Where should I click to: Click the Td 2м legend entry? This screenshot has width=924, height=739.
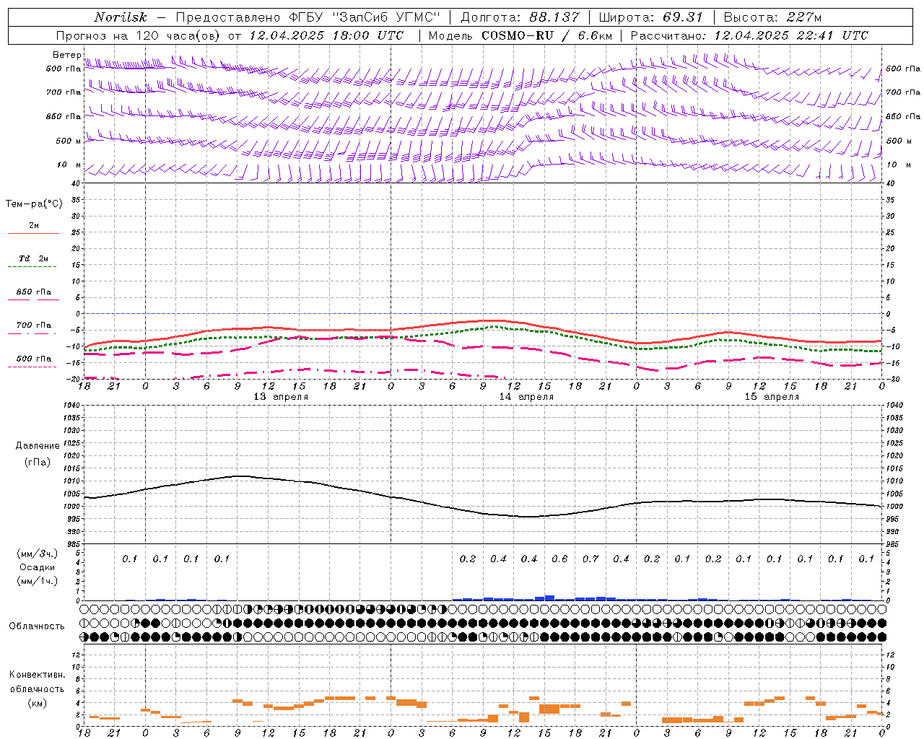pos(33,258)
